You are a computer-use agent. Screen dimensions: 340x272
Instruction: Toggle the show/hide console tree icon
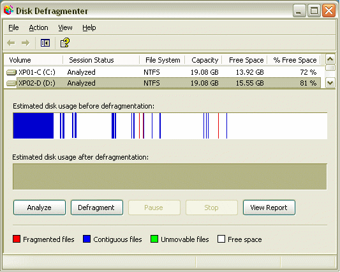click(x=45, y=43)
